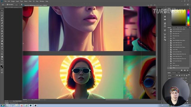Open the Color panel flyout menu
Screen dimensions: 191x107
point(190,8)
